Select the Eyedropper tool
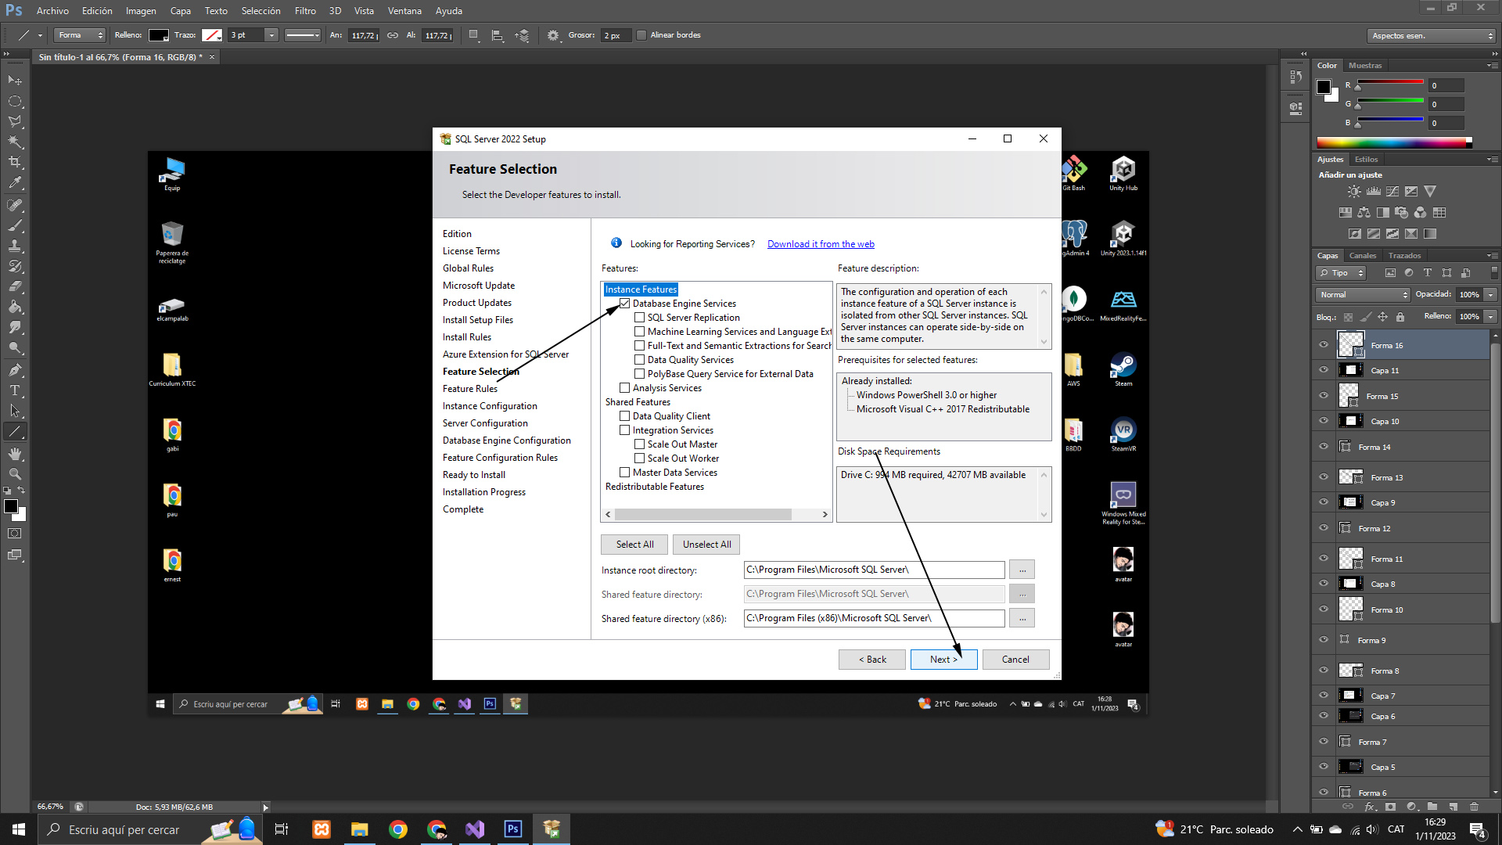 15,183
